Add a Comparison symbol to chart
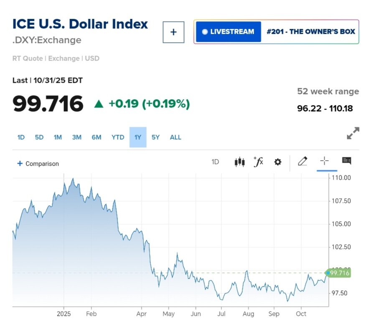 click(x=38, y=164)
